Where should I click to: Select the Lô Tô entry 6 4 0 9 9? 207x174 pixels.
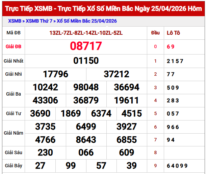coord(177,166)
